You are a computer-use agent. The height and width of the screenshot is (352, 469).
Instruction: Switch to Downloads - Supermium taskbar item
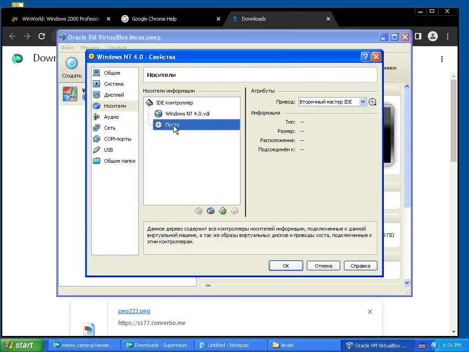coord(157,345)
